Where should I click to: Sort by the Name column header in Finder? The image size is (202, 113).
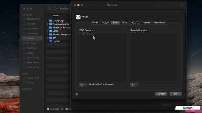point(56,15)
